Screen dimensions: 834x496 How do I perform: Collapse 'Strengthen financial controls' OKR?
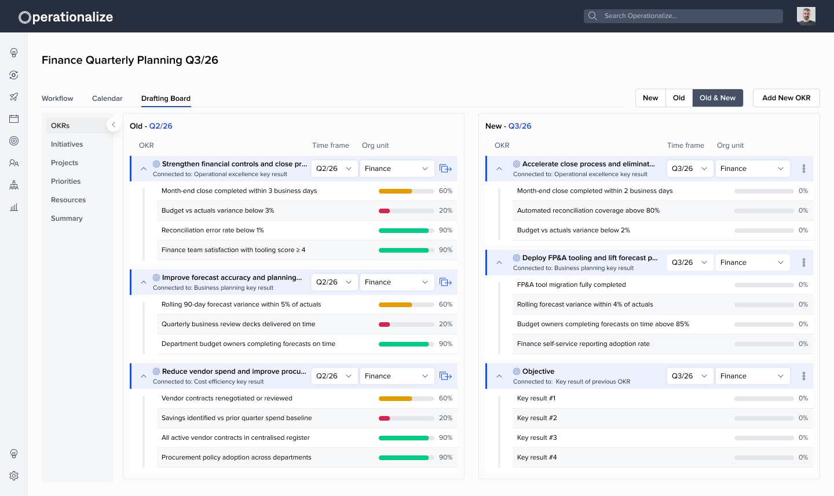point(144,169)
